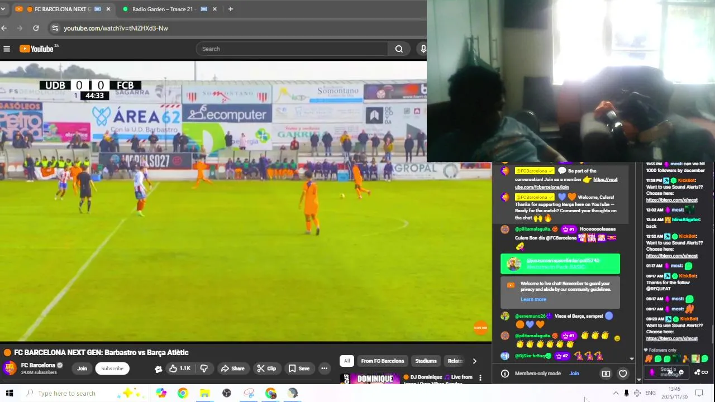Show more chips with right chevron
This screenshot has width=715, height=402.
(474, 361)
